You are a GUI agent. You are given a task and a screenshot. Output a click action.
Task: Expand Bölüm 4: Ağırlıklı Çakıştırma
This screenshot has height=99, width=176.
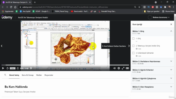click(171, 78)
